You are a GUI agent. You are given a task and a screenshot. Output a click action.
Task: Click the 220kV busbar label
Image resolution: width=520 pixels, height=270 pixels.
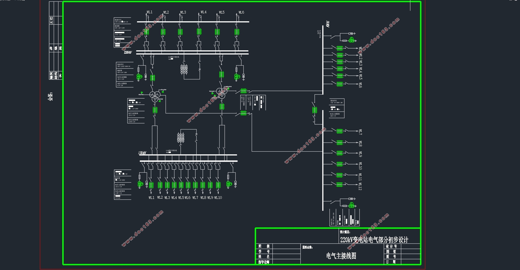coord(128,52)
